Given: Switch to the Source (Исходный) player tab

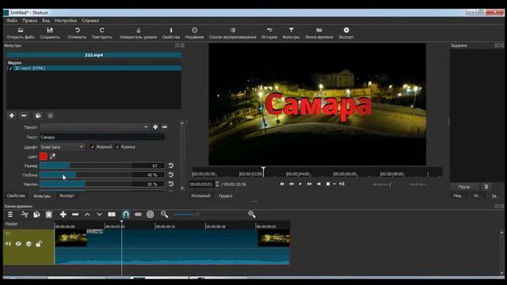Looking at the screenshot, I should [200, 196].
